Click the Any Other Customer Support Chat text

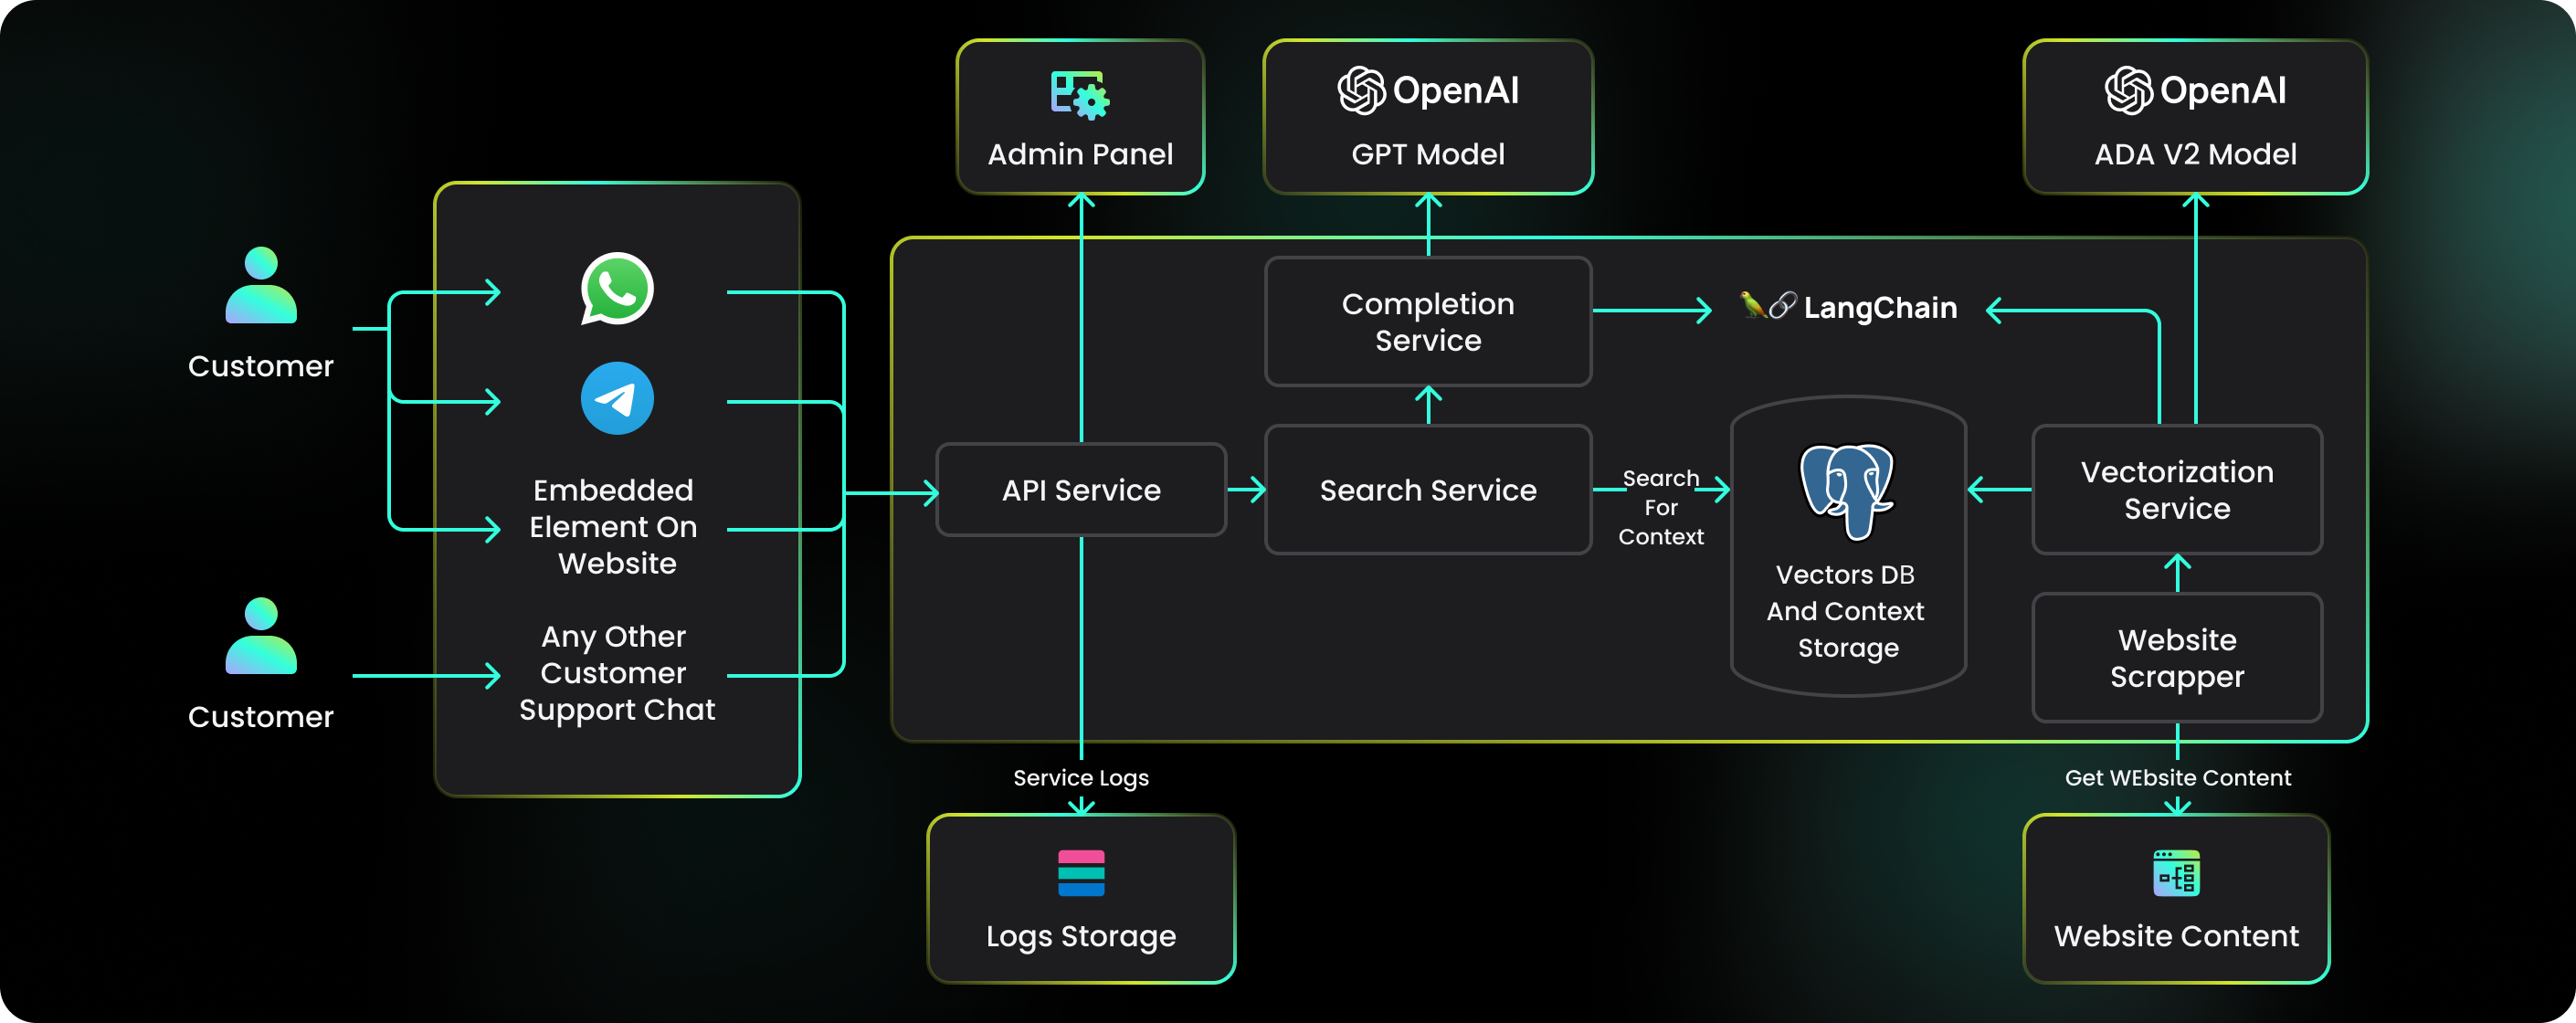click(x=616, y=673)
